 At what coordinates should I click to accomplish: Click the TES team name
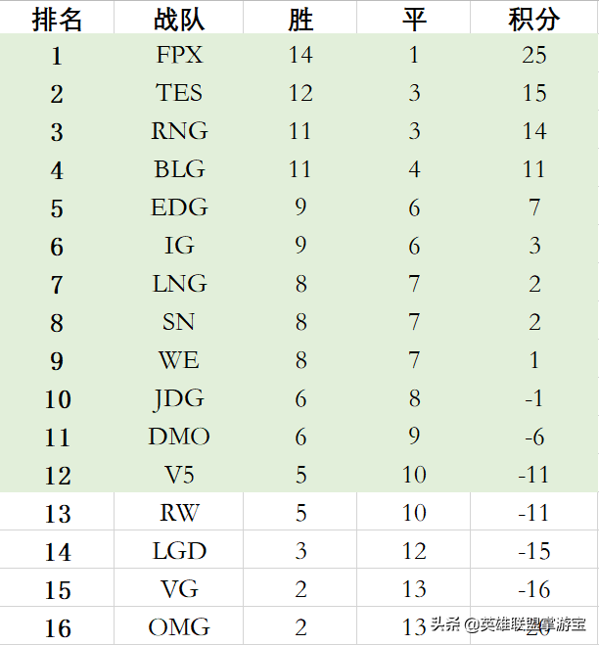(x=179, y=93)
